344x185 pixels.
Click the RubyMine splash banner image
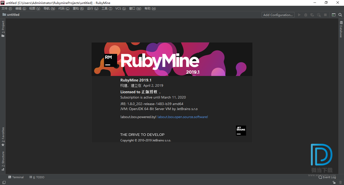pyautogui.click(x=172, y=59)
